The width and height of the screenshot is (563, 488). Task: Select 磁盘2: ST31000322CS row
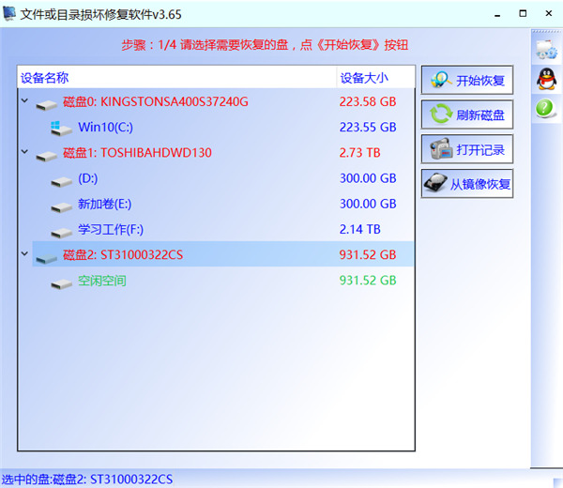click(x=223, y=254)
